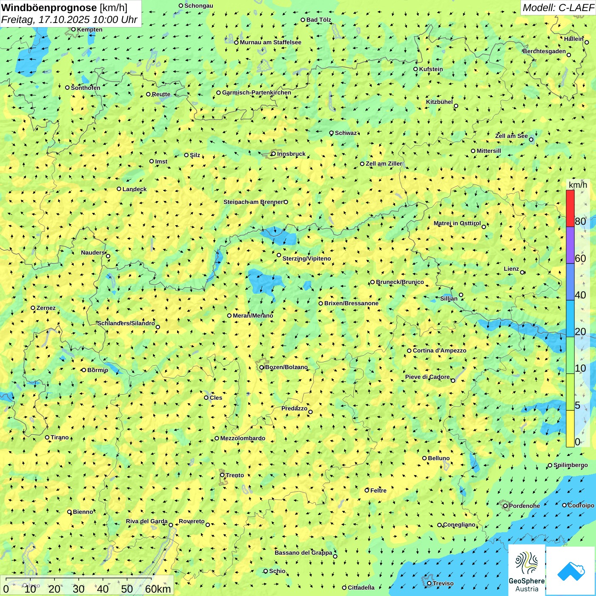Click the 60km scale bar label
596x596 pixels.
(158, 589)
